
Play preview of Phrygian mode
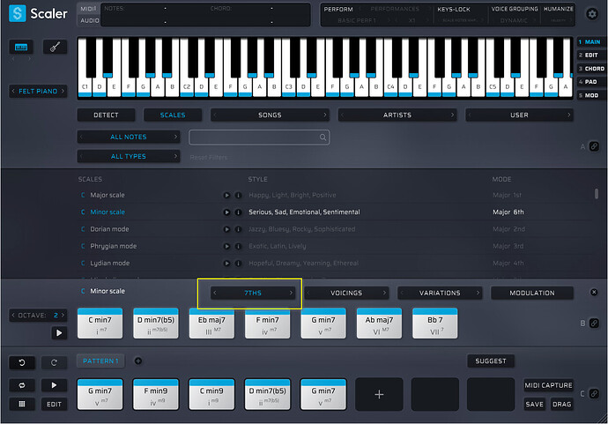pyautogui.click(x=226, y=246)
